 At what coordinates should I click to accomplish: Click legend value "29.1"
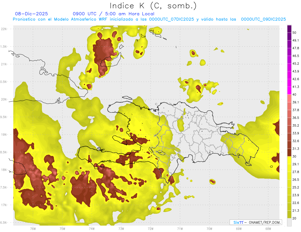point(296,164)
